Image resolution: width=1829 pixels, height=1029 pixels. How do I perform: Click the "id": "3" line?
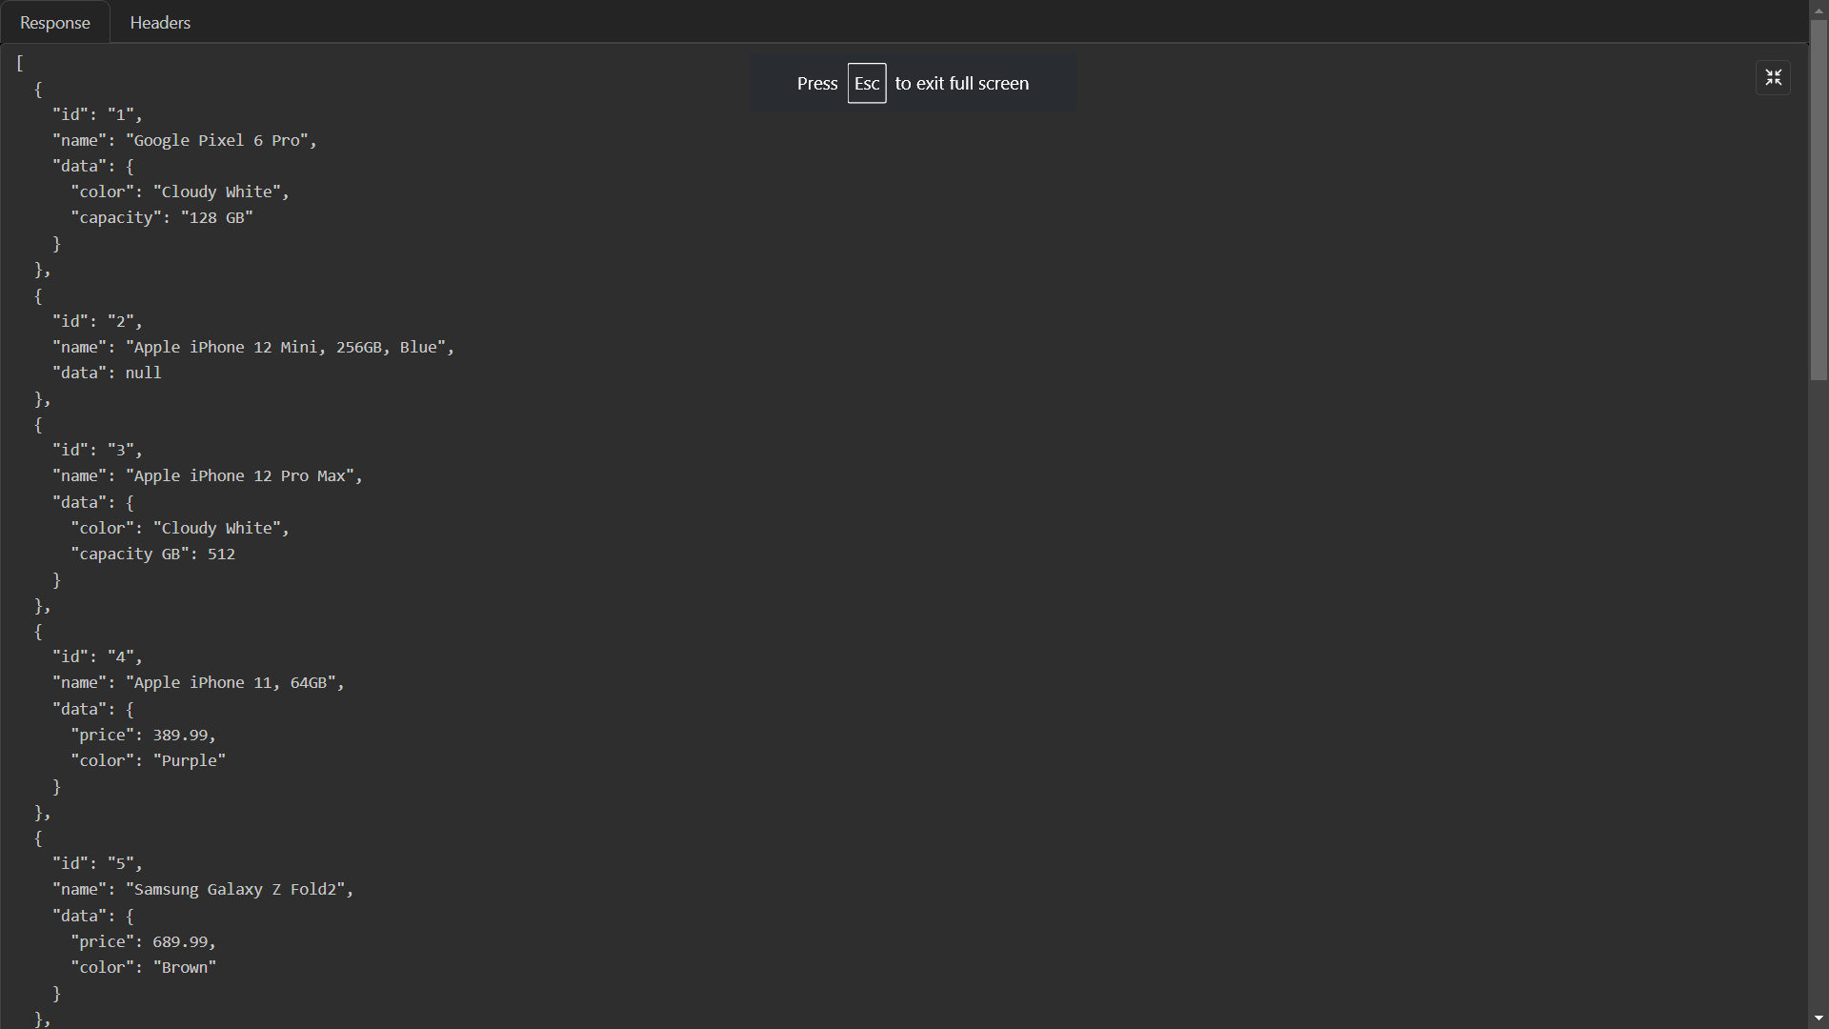coord(97,450)
